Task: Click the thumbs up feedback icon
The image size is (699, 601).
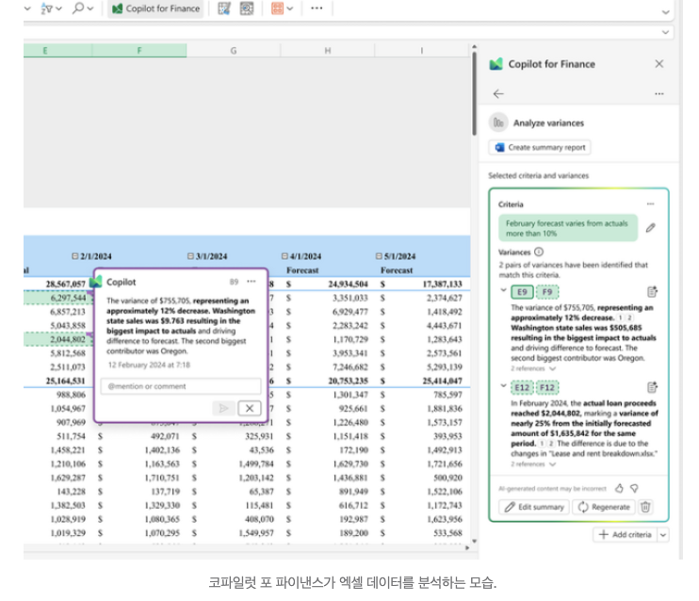Action: (619, 488)
